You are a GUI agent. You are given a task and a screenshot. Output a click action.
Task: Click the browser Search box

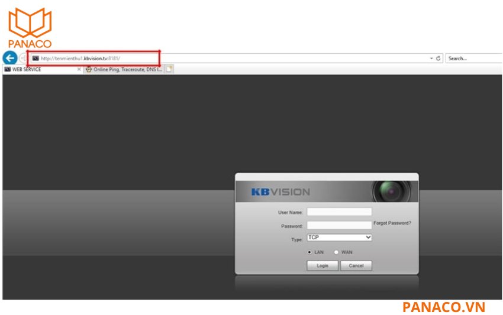coord(474,59)
